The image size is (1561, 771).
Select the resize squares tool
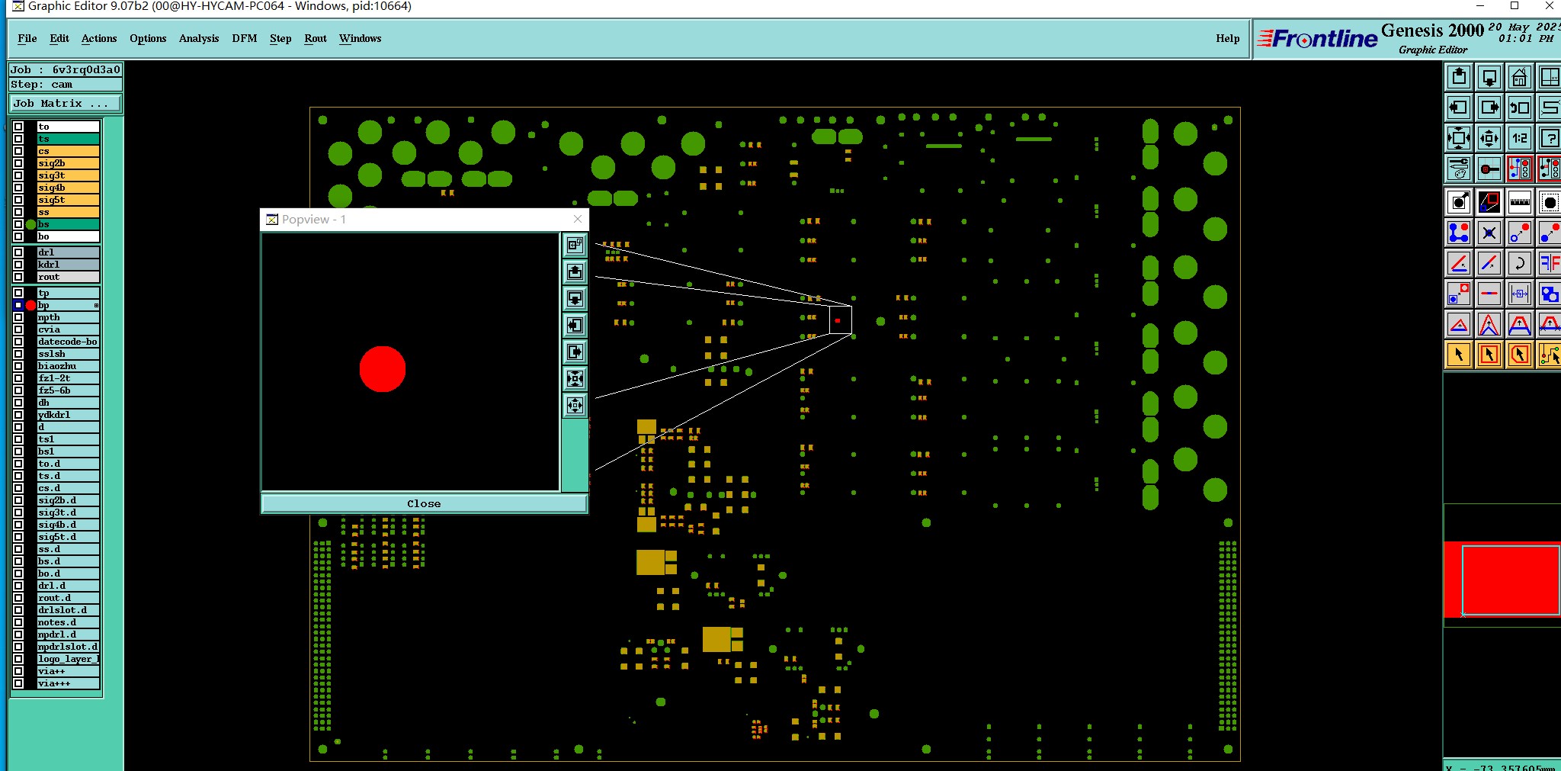(1459, 294)
